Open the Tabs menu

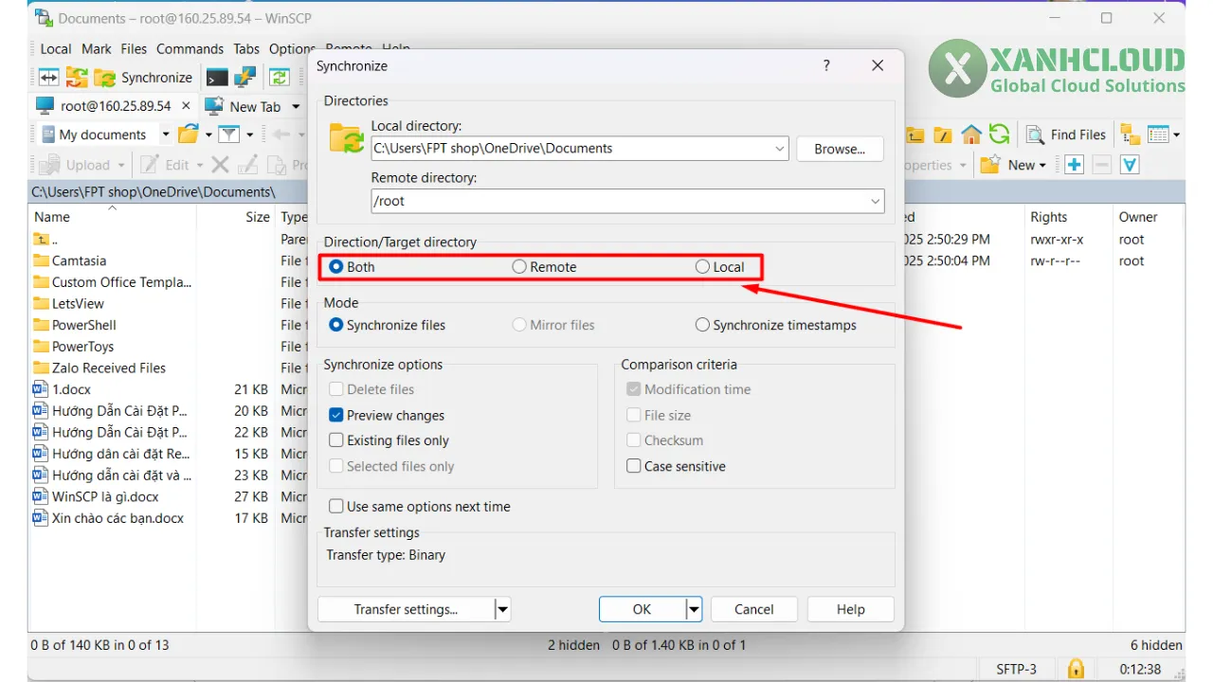coord(246,49)
